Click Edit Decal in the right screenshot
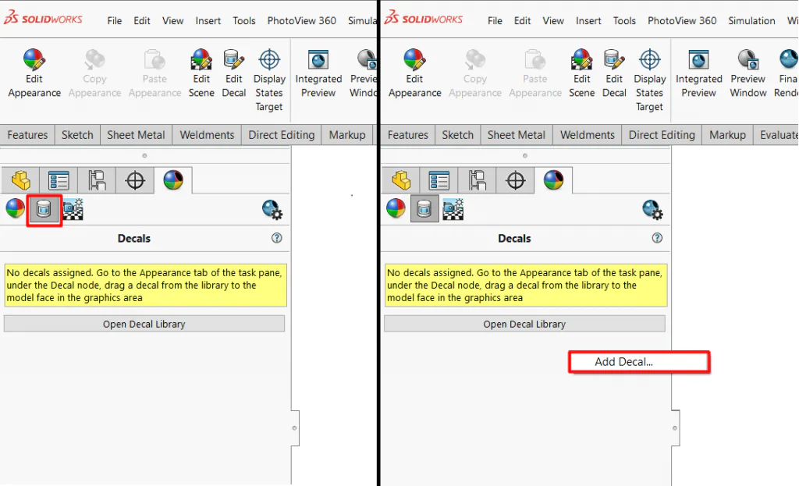799x486 pixels. click(614, 73)
